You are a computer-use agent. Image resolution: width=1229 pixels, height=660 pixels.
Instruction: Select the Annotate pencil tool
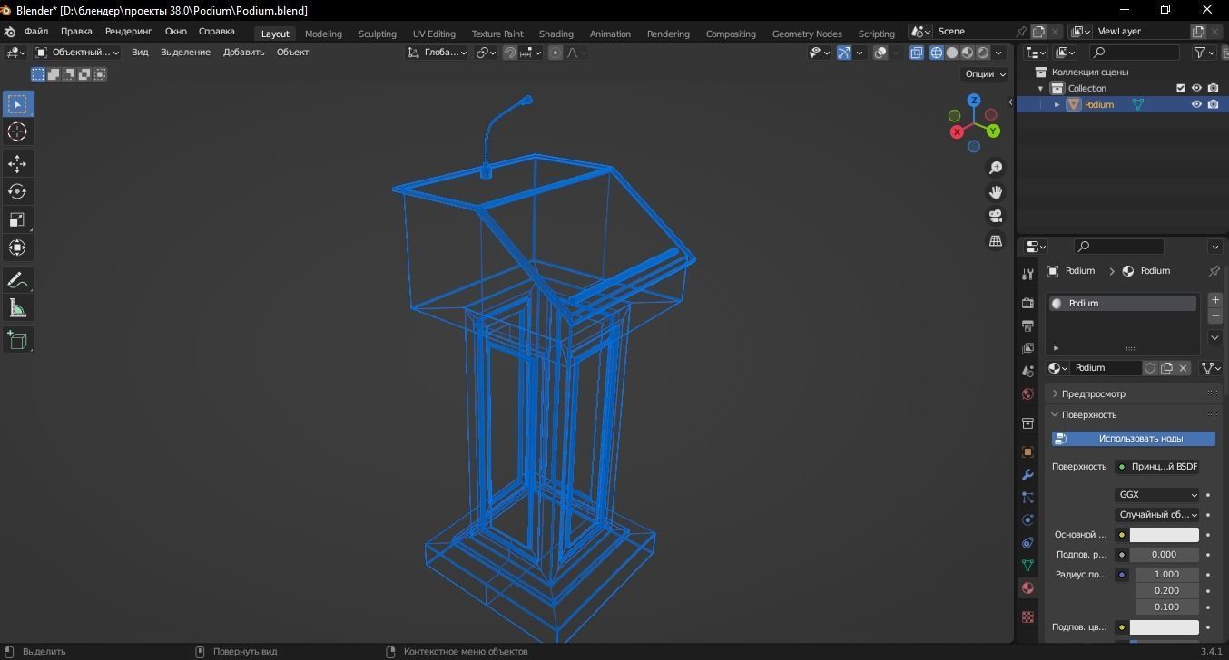[x=17, y=280]
